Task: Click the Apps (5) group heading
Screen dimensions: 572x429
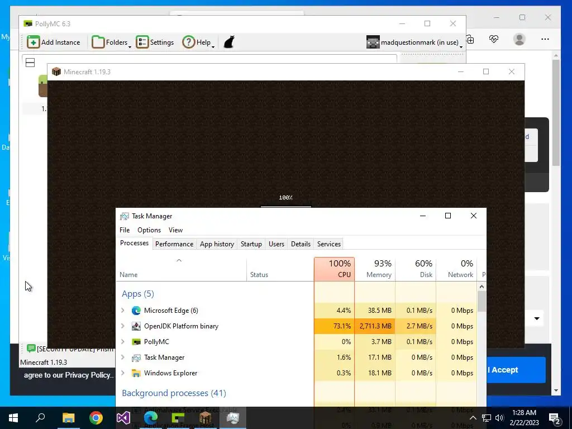Action: 138,294
